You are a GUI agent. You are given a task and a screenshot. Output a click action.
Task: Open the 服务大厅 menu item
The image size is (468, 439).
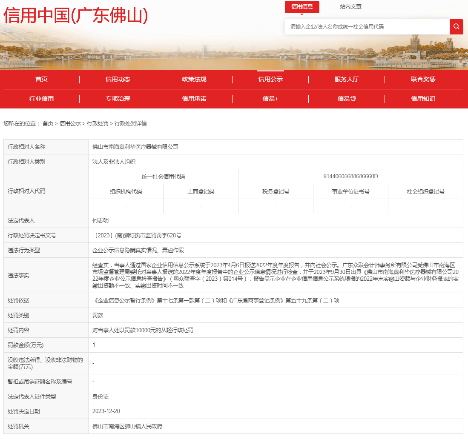pos(347,79)
